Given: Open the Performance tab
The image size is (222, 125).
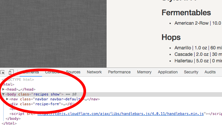Looking at the screenshot, I should point(119,72).
